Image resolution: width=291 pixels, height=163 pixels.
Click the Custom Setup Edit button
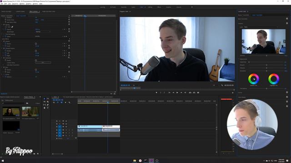click(43, 62)
